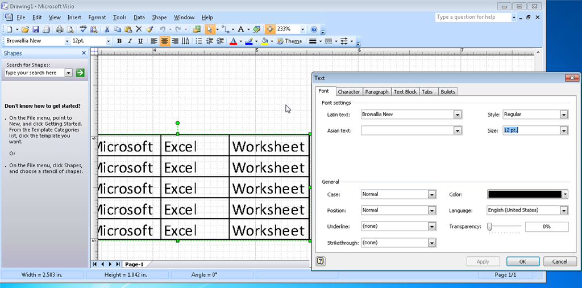Toggle Underline formatting
Screen dimensions: 582x288
140,41
